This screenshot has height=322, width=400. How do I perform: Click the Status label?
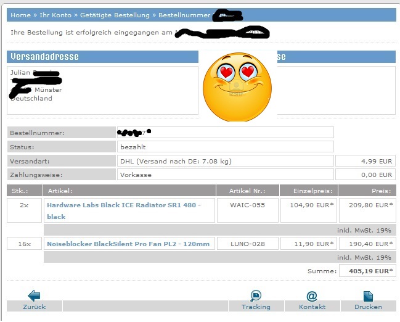point(22,147)
